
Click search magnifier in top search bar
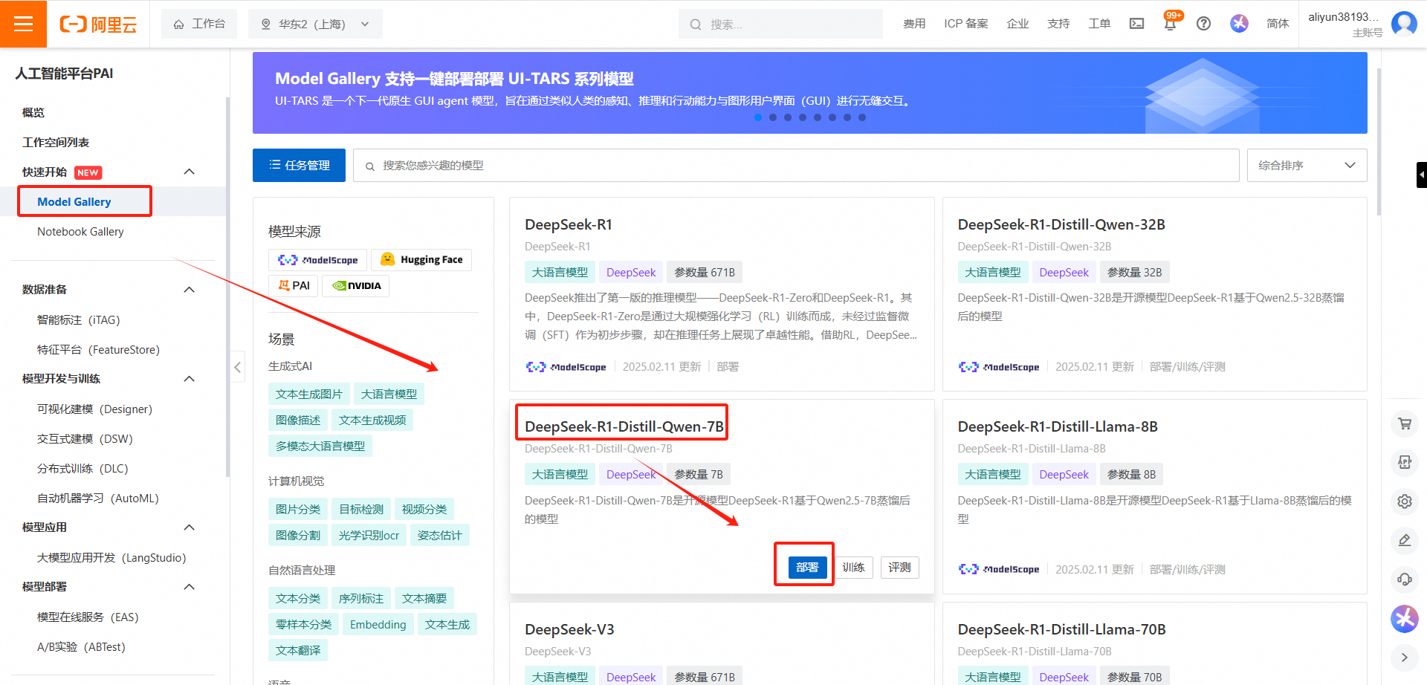tap(696, 25)
